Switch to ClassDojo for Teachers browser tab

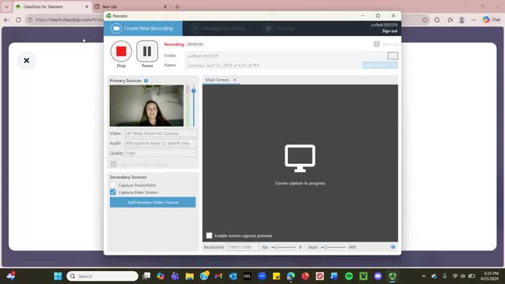52,7
